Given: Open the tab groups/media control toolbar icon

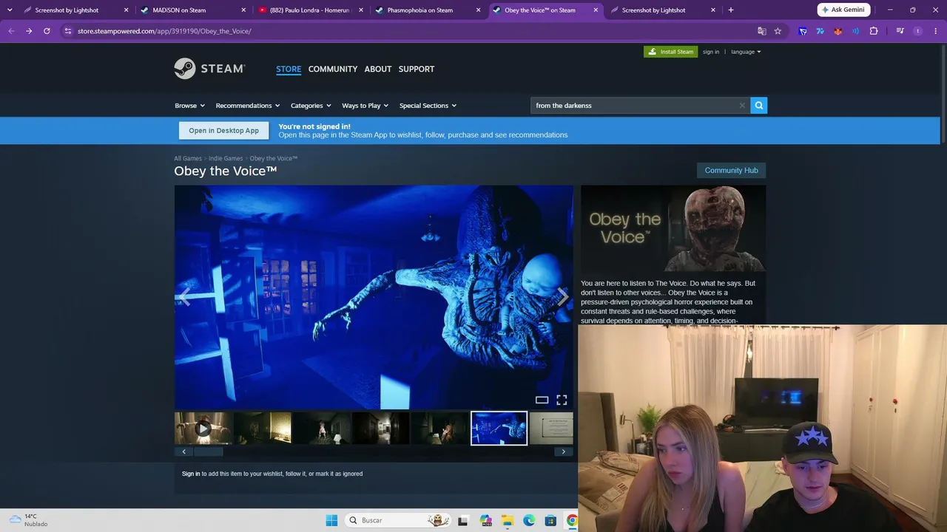Looking at the screenshot, I should point(900,31).
